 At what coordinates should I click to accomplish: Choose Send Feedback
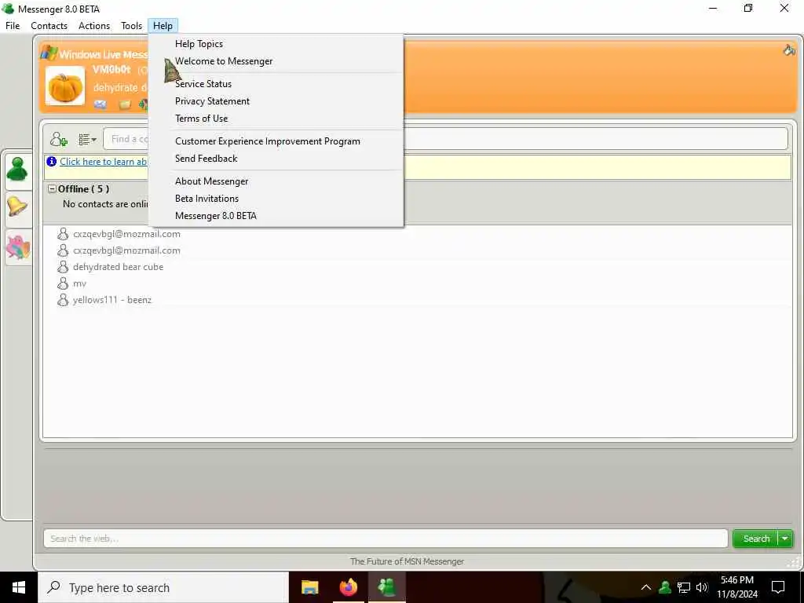206,159
